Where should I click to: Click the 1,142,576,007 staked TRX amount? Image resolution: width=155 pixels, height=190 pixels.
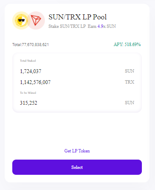coord(35,82)
